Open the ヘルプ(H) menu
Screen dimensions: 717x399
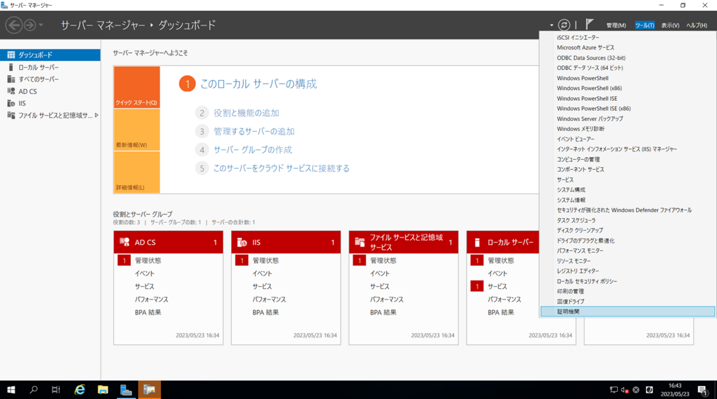697,25
